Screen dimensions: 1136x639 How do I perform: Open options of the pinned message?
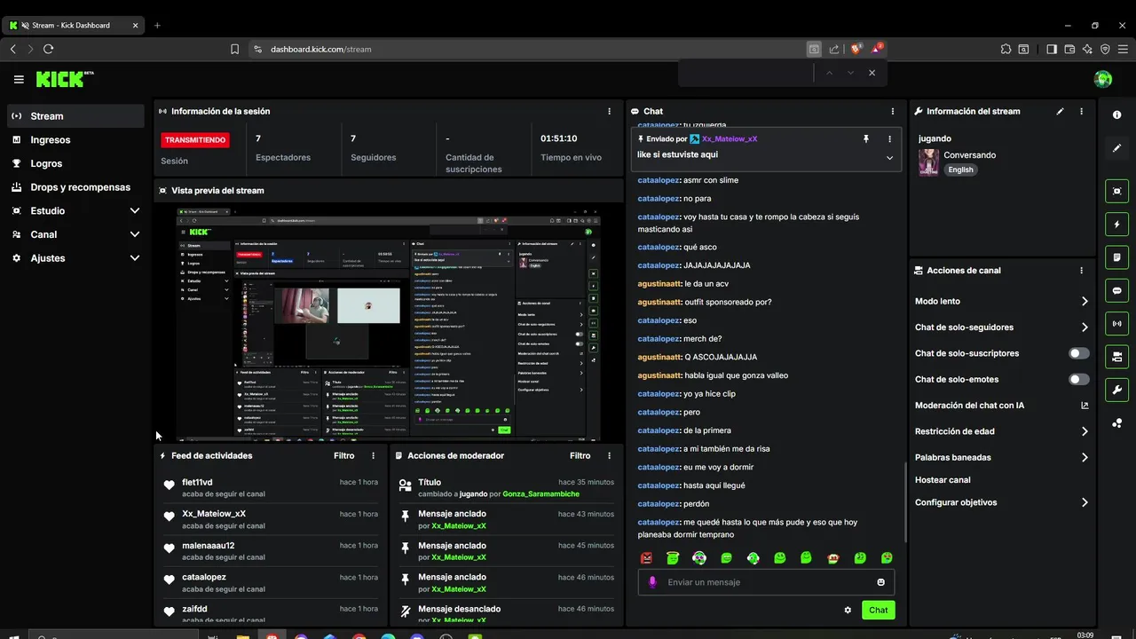point(889,139)
